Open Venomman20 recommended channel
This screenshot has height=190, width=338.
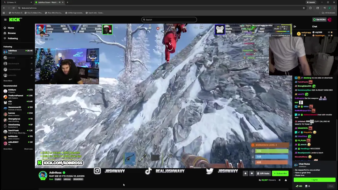click(18, 108)
